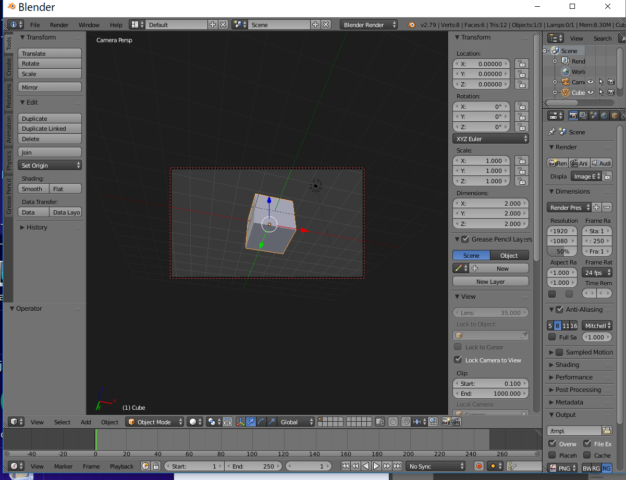Toggle the 3D manipulator widget
626x480 pixels.
coord(241,422)
